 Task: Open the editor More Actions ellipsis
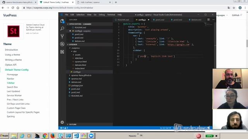[214, 20]
